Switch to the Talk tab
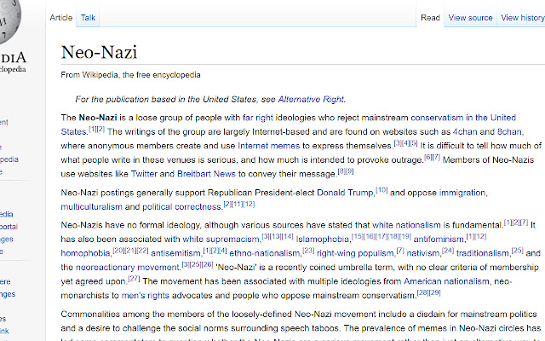 point(88,17)
